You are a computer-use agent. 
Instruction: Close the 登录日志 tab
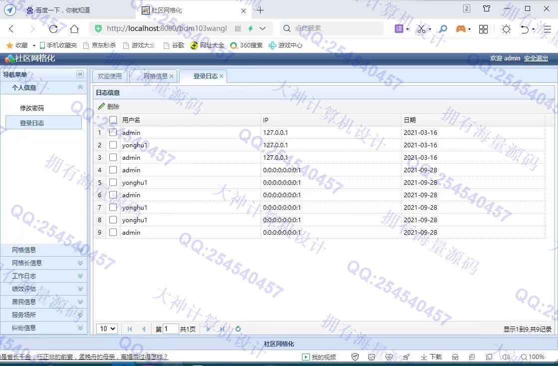pos(221,76)
